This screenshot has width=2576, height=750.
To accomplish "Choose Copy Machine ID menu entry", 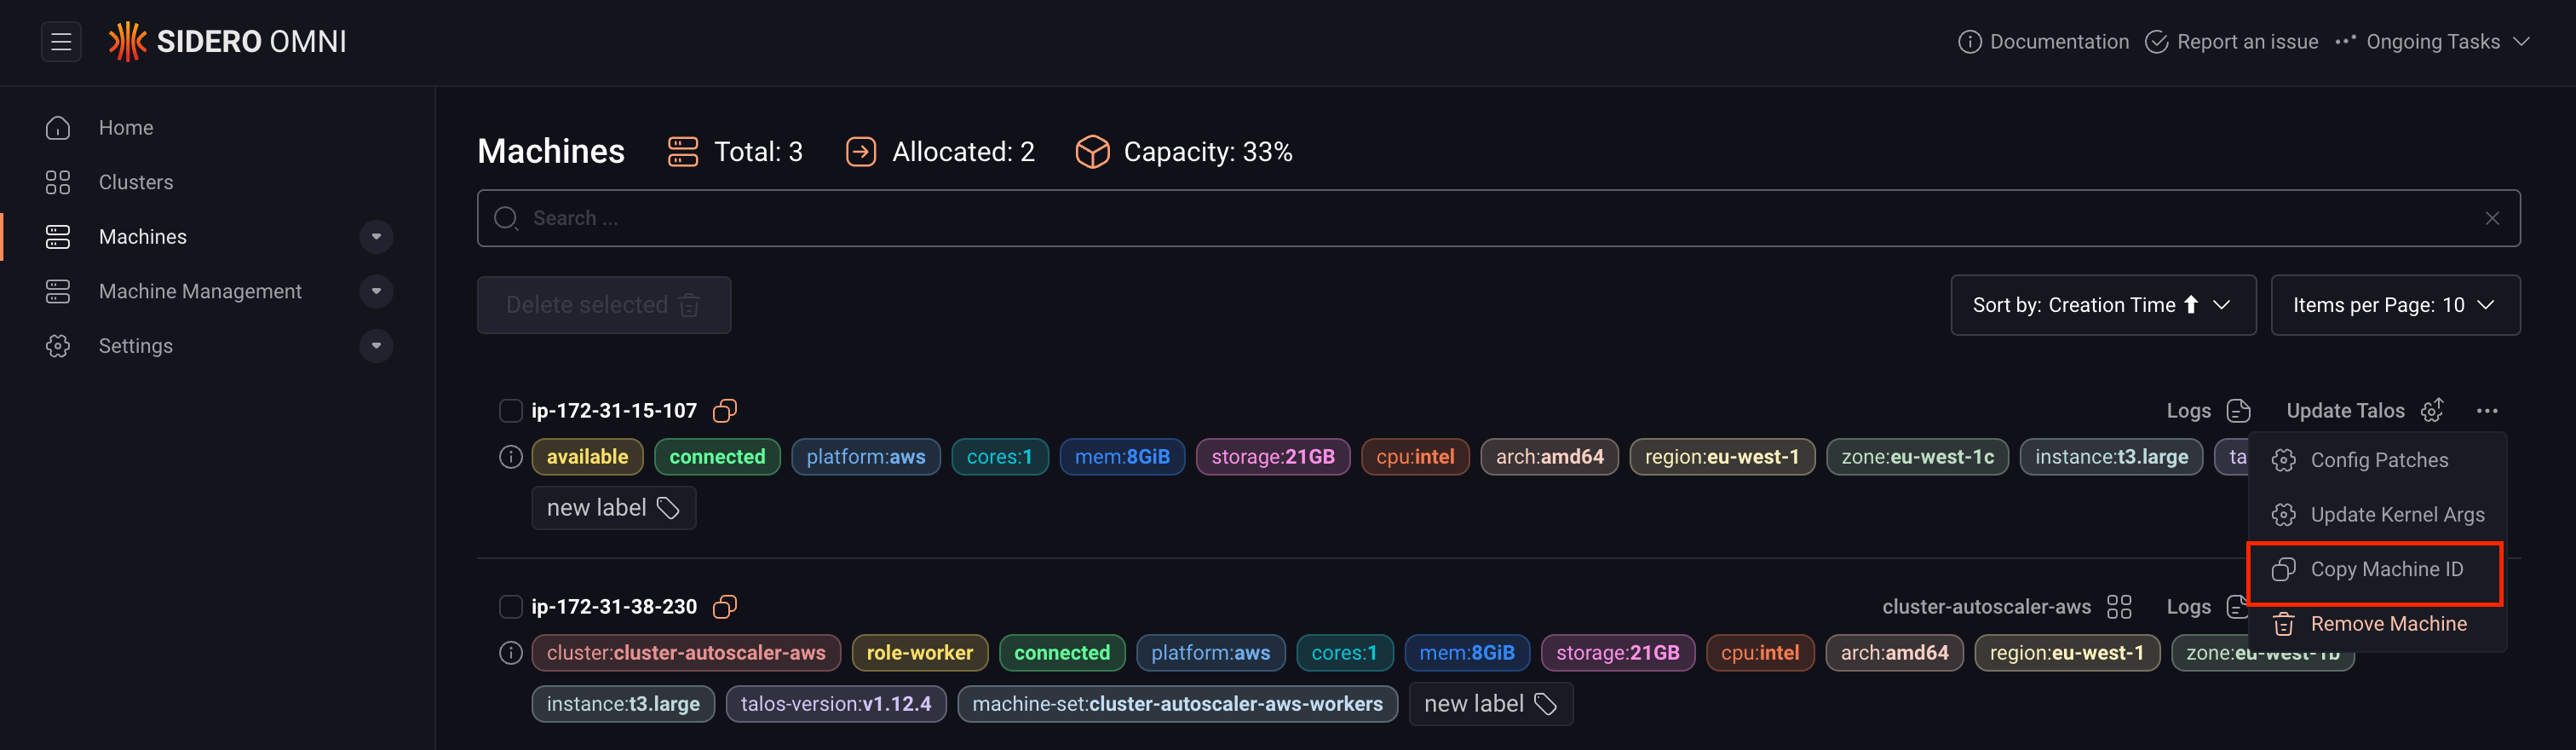I will tap(2375, 570).
